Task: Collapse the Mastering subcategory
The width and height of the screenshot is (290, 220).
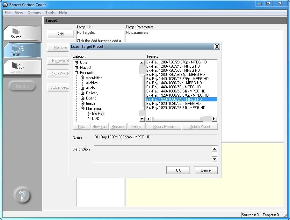Action: click(82, 108)
